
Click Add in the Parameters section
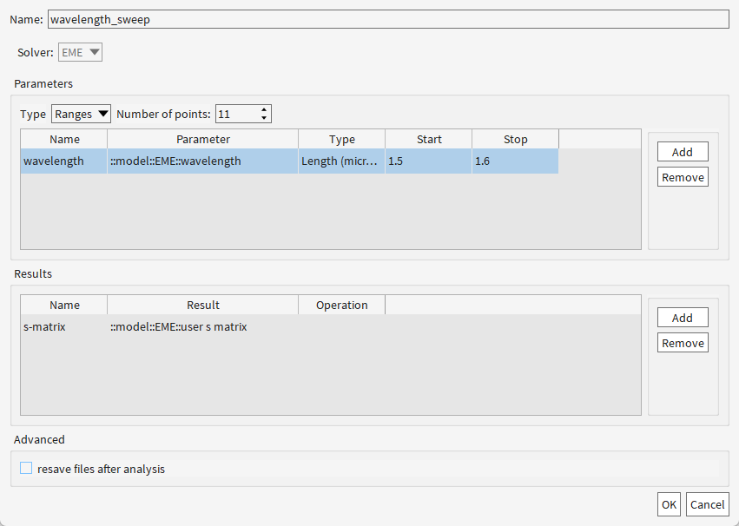(683, 152)
